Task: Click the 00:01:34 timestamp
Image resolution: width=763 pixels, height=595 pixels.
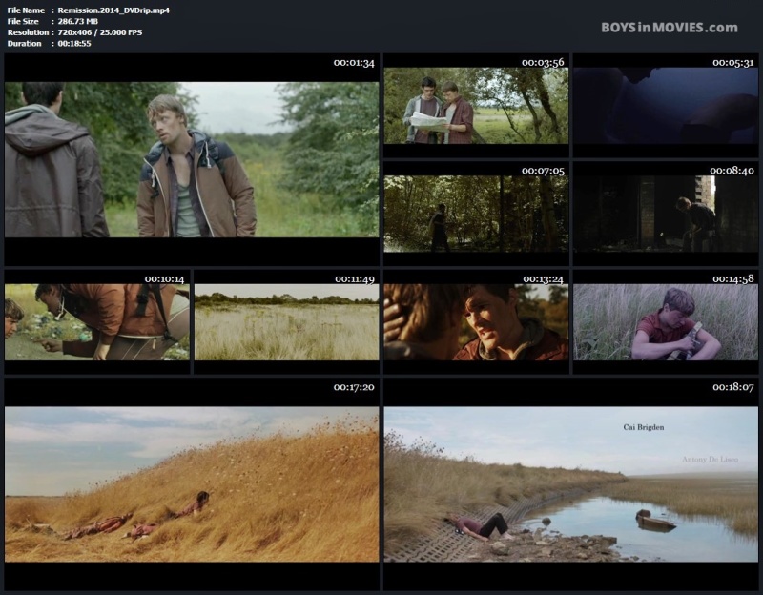Action: point(354,63)
